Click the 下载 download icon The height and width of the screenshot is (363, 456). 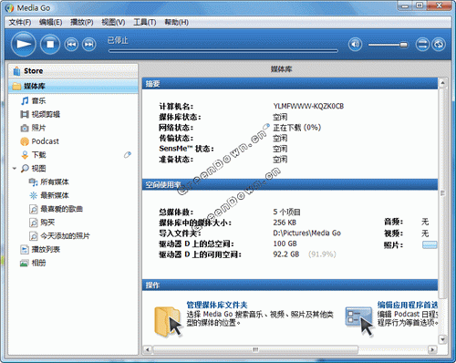click(x=25, y=155)
